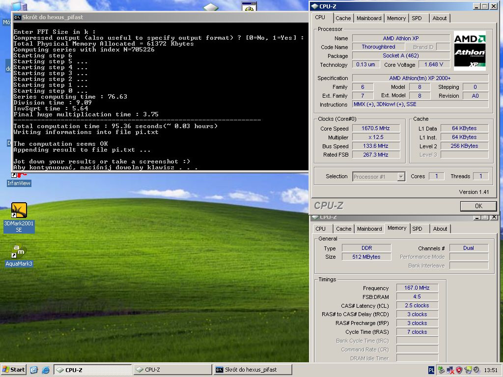Minimize the Processor CPU-Z window
Viewport: 503px width, 377px height.
point(476,6)
